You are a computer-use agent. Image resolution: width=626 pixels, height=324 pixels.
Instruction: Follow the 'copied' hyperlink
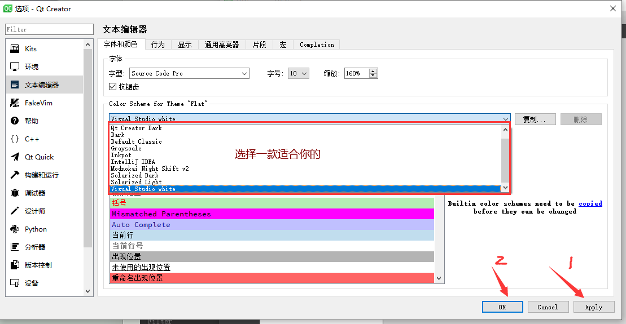click(x=590, y=203)
